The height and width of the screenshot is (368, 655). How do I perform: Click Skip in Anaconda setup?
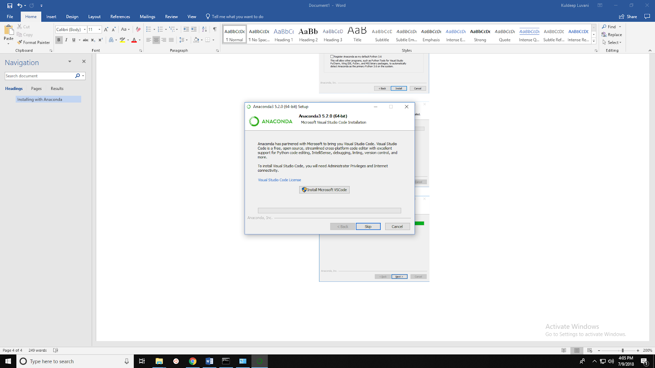368,227
